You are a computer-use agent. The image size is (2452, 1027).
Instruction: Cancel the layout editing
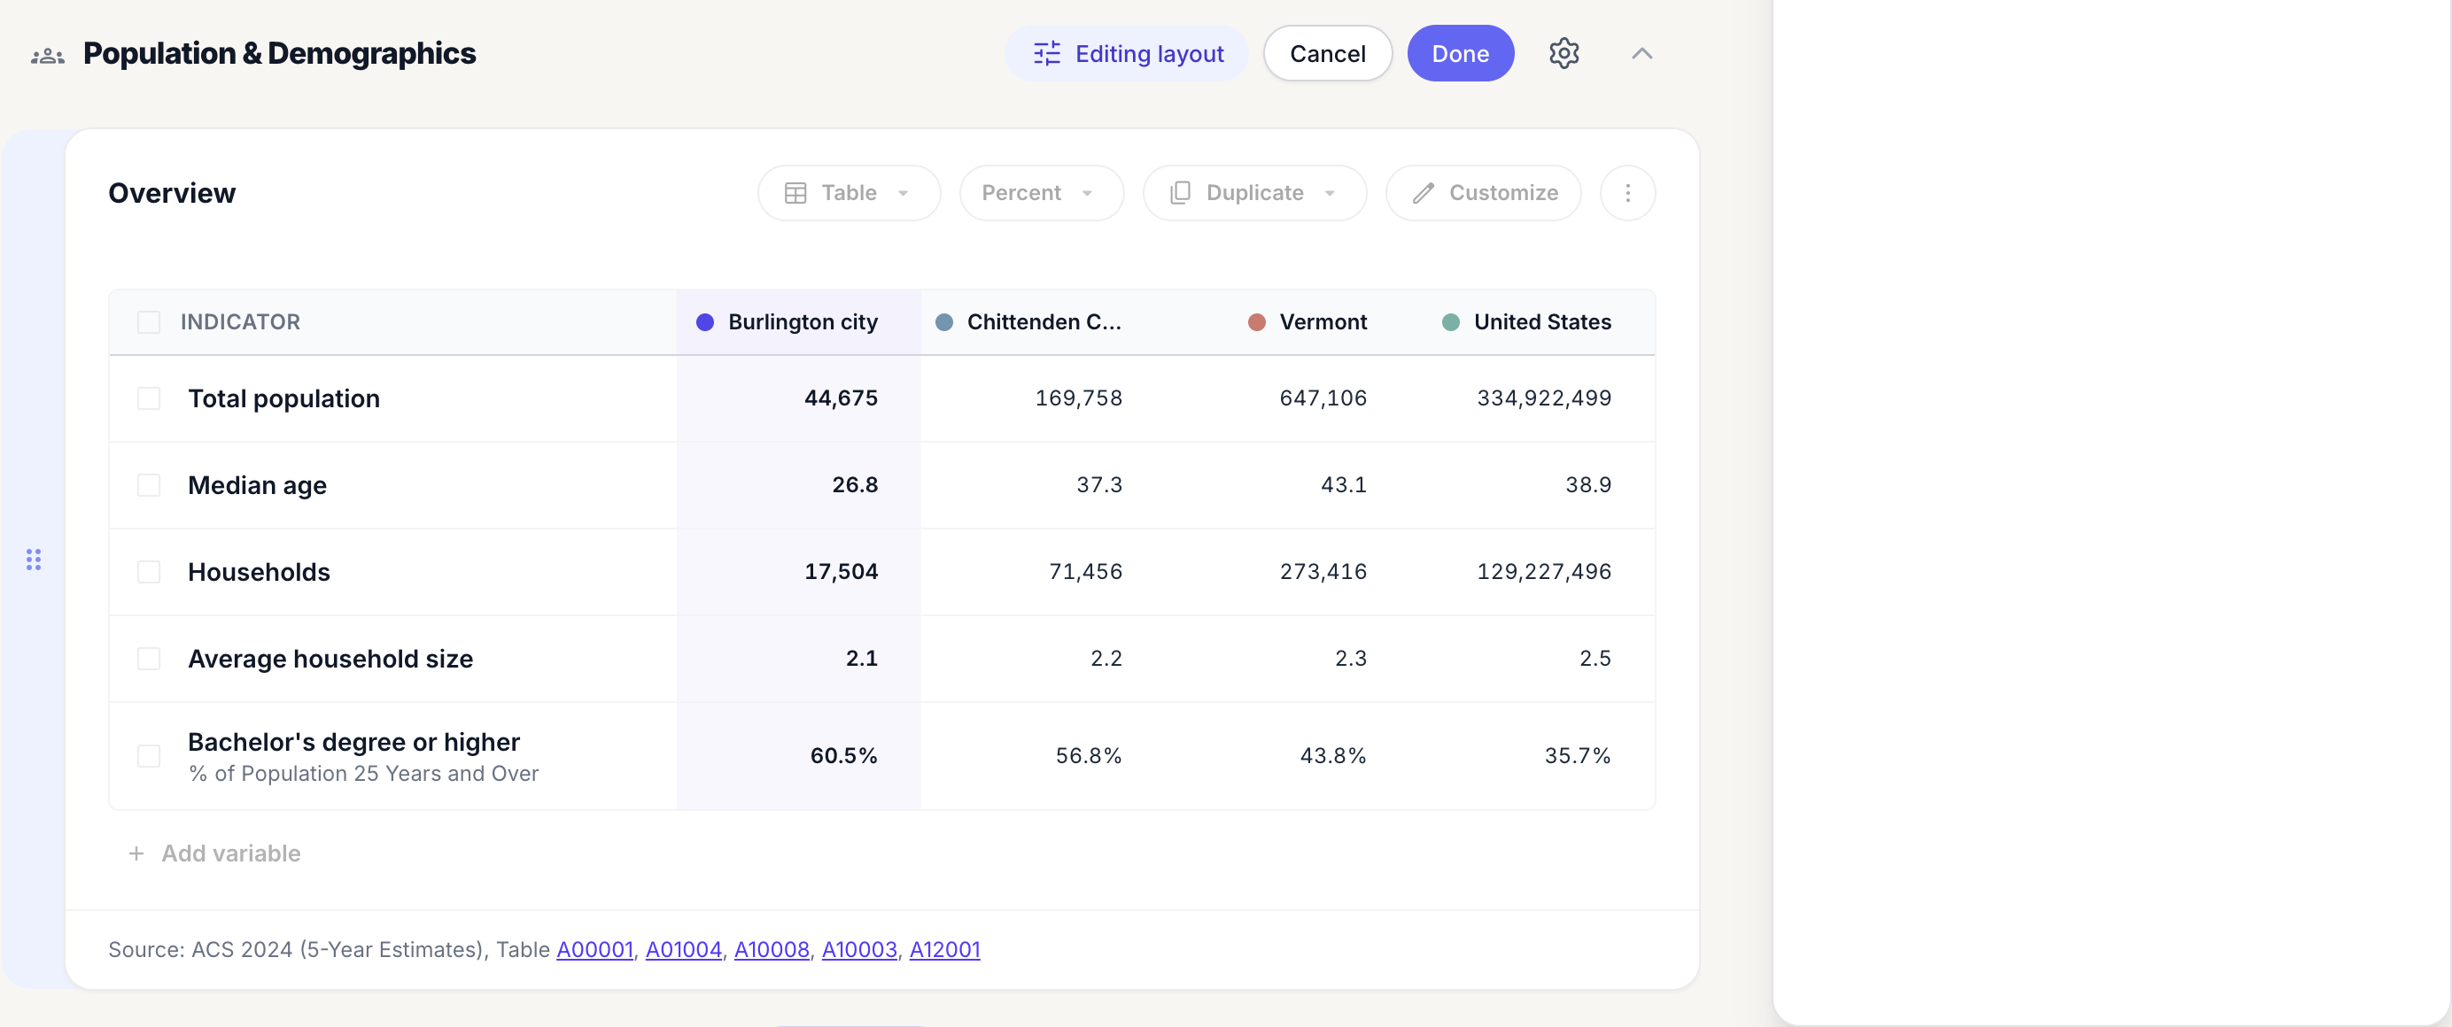(1327, 53)
